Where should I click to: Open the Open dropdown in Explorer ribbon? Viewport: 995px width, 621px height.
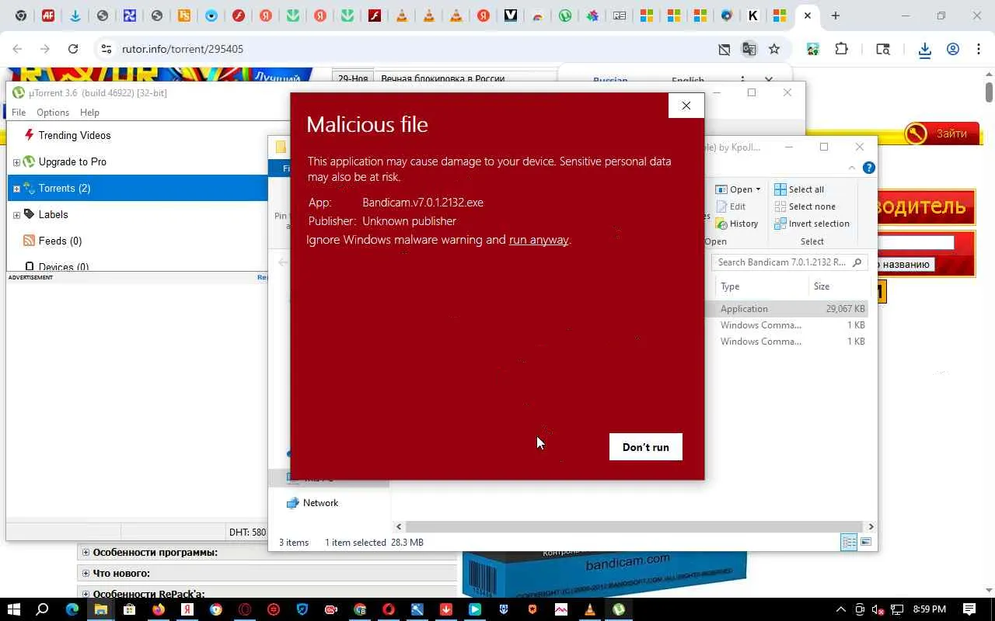click(738, 189)
